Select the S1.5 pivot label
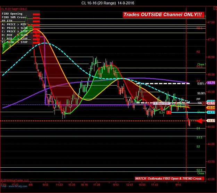This screenshot has width=217, height=193. coord(199,137)
